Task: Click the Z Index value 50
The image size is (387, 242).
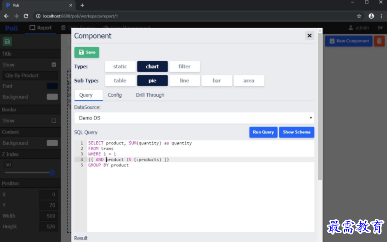Action: (8, 165)
